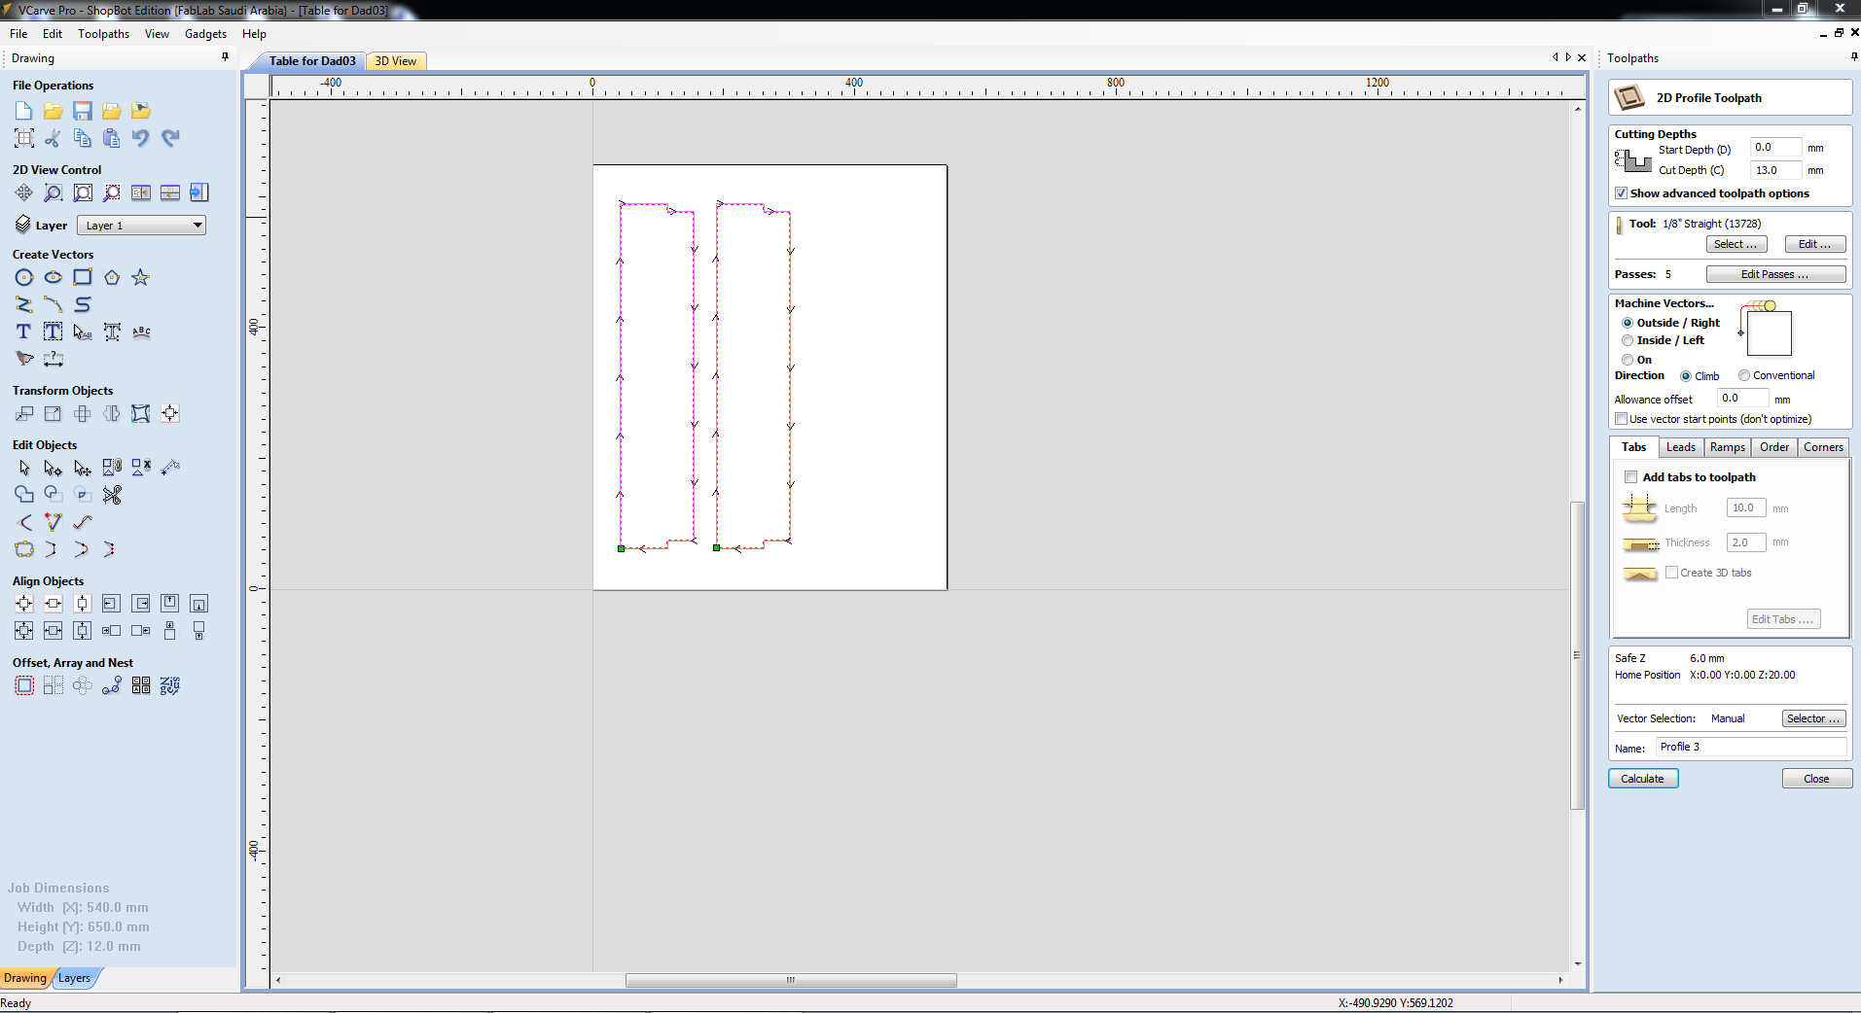
Task: Enable Add tabs to toolpath
Action: pyautogui.click(x=1631, y=477)
